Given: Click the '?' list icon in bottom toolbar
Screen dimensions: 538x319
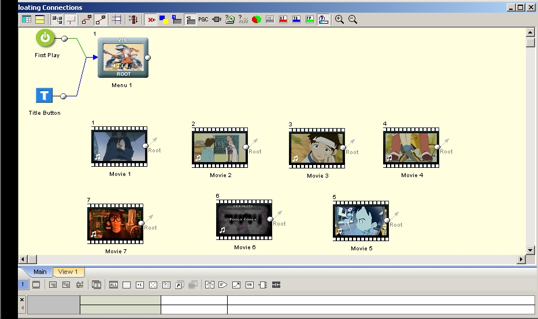Looking at the screenshot, I should (166, 285).
